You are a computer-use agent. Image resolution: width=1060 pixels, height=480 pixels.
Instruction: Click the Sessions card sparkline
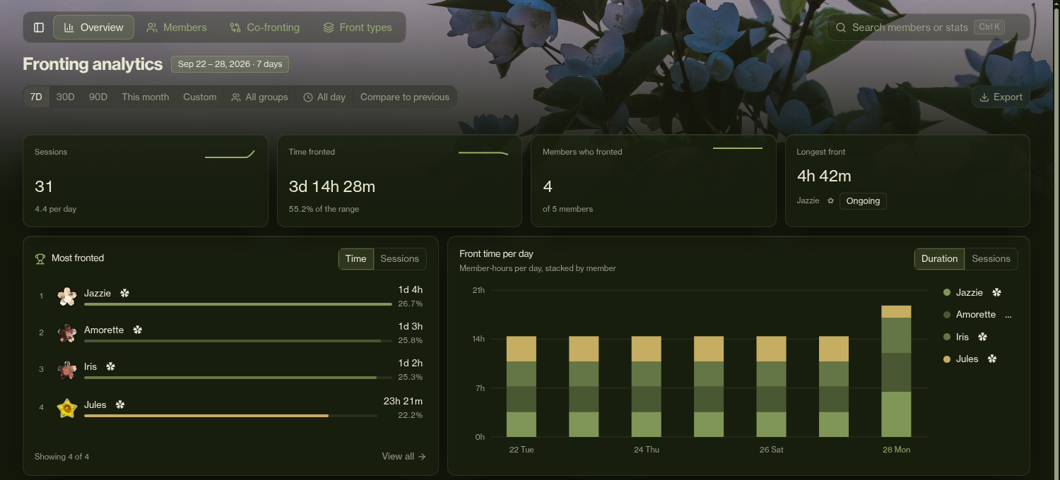[x=230, y=154]
